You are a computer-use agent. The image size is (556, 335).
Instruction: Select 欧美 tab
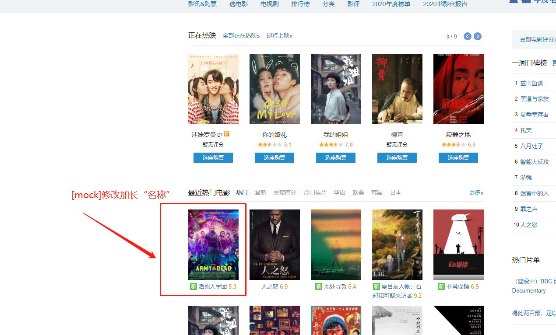pyautogui.click(x=358, y=192)
